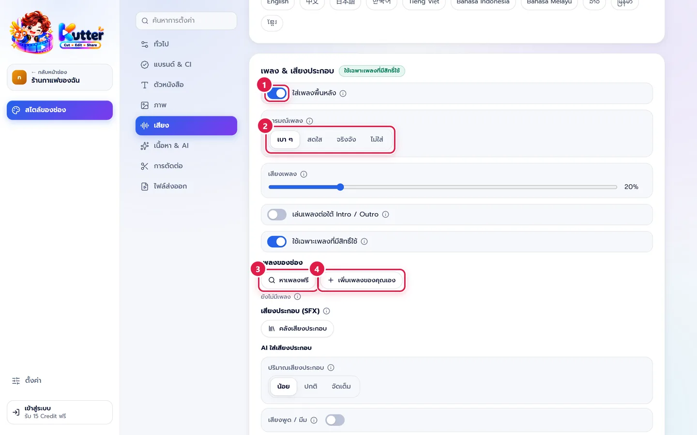Click info icon beside Intro / Outro option
The width and height of the screenshot is (697, 435).
[385, 214]
